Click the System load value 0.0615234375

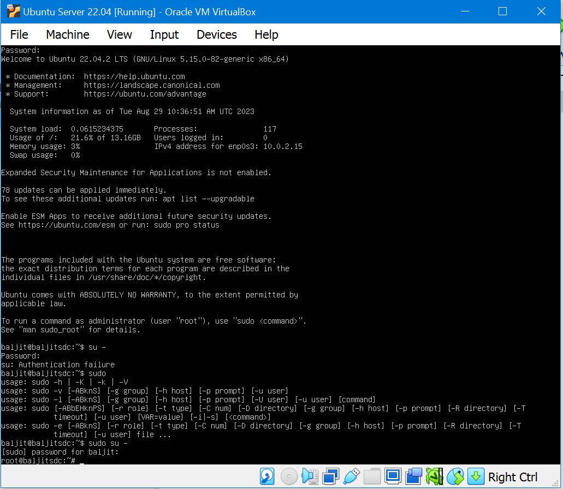click(x=97, y=129)
